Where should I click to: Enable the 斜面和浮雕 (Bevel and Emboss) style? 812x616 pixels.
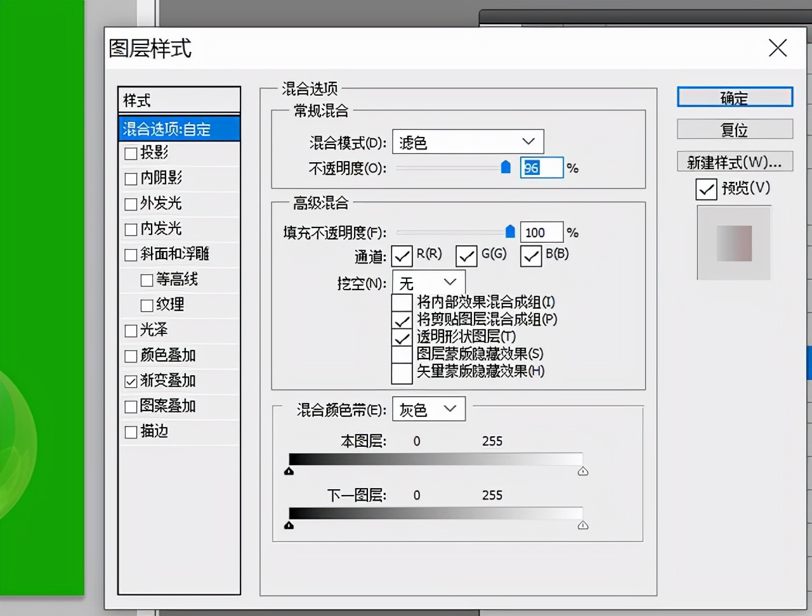tap(131, 254)
